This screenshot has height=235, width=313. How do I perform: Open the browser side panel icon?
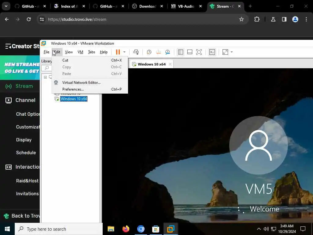coord(284,19)
